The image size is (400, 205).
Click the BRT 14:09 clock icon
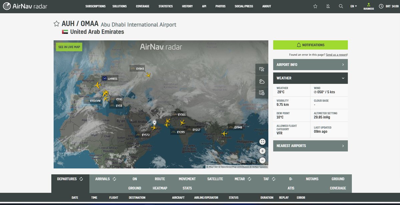[x=381, y=6]
